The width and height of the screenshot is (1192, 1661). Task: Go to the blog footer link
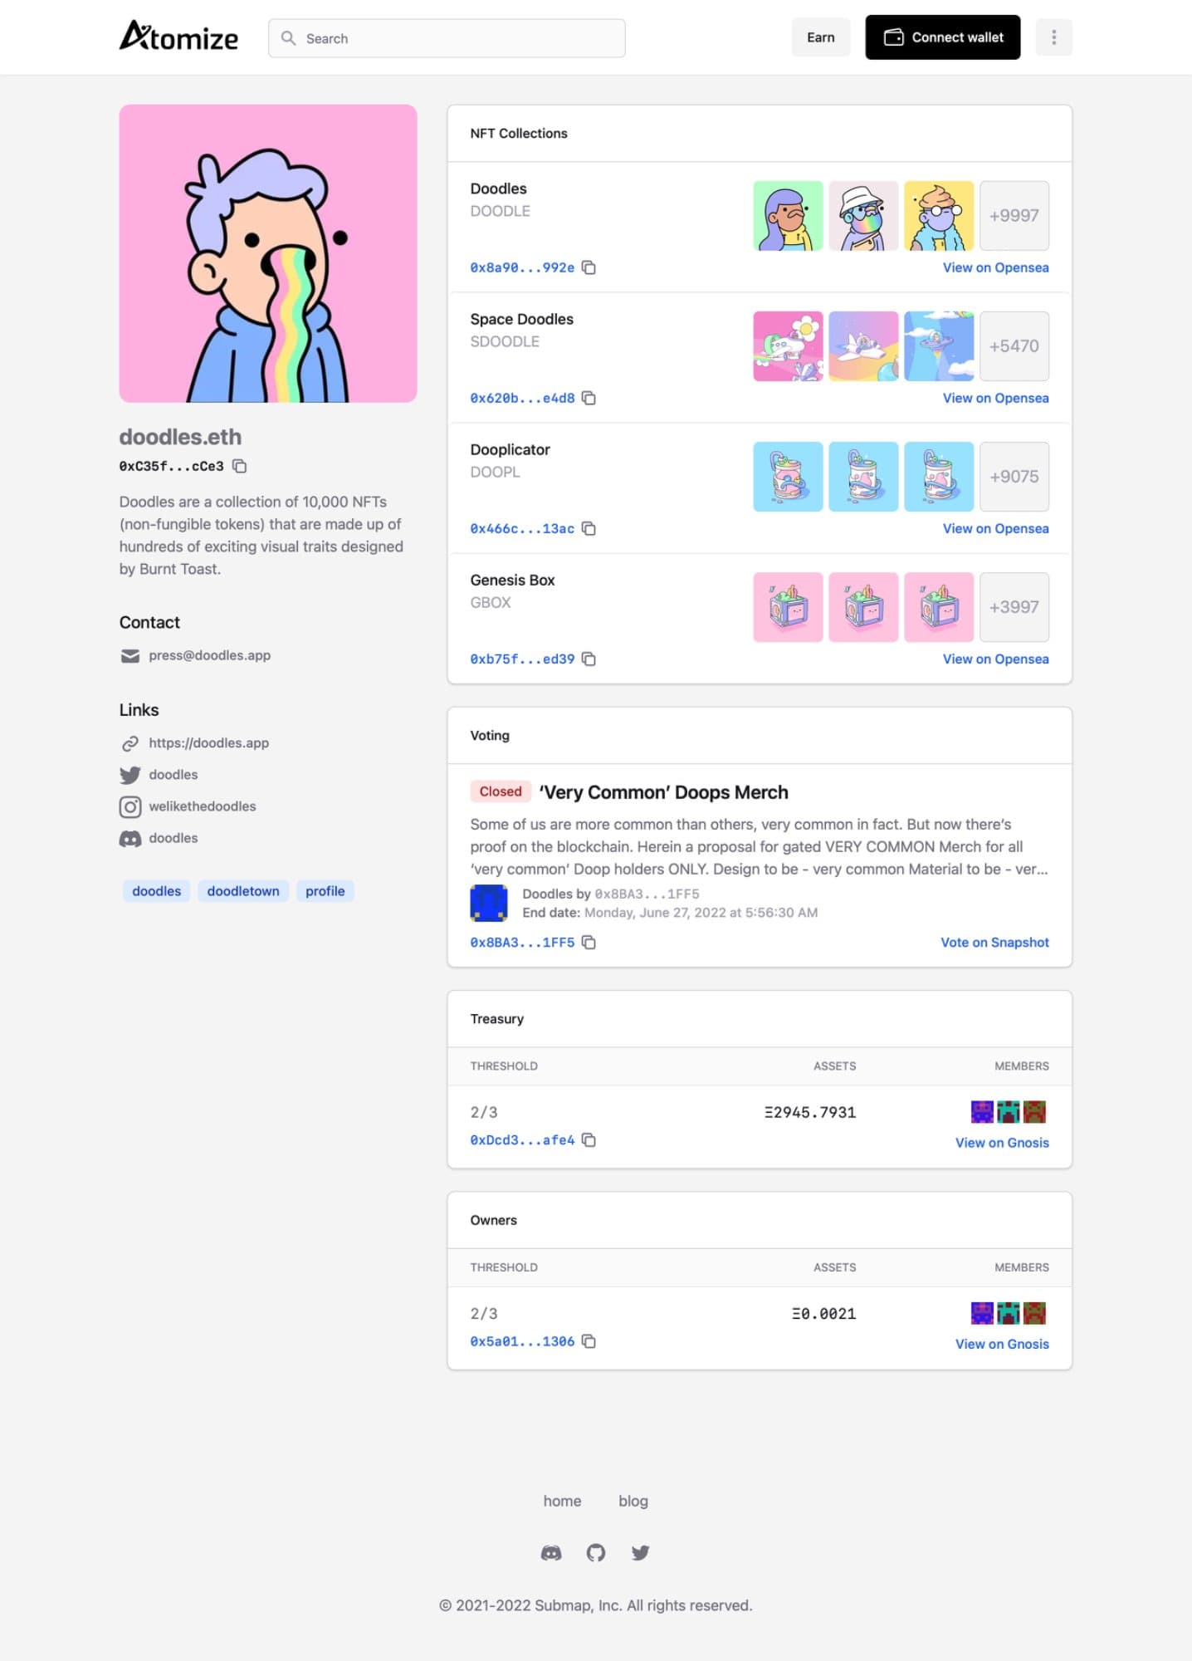click(633, 1501)
